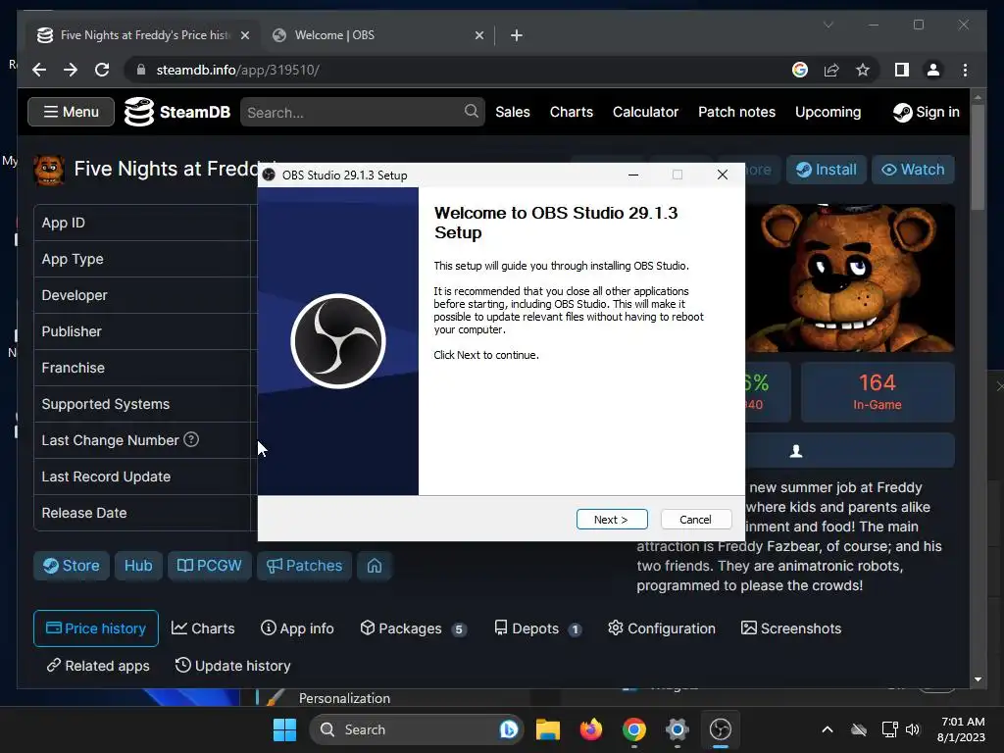Screen dimensions: 1004x753
Task: Open Settings from taskbar
Action: tap(677, 729)
